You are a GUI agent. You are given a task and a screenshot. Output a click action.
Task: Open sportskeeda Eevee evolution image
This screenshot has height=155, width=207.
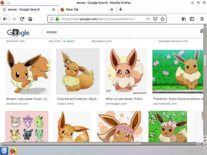pyautogui.click(x=178, y=72)
